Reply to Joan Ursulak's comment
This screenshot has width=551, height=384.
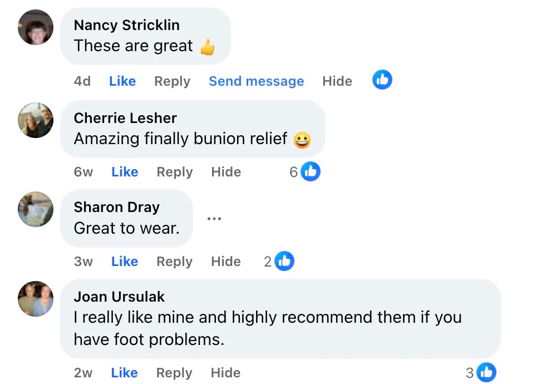click(174, 373)
